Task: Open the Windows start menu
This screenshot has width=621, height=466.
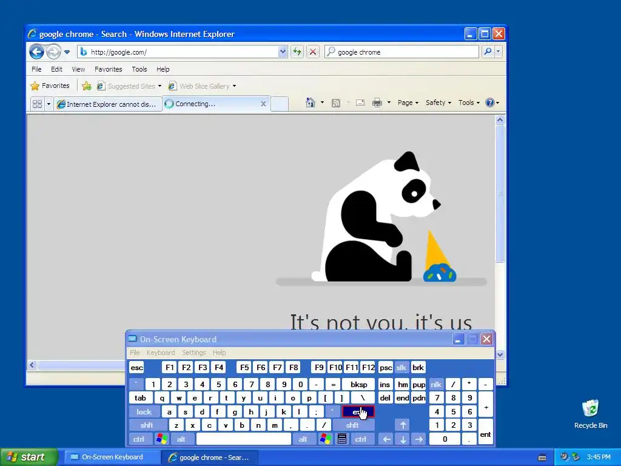Action: (x=28, y=457)
